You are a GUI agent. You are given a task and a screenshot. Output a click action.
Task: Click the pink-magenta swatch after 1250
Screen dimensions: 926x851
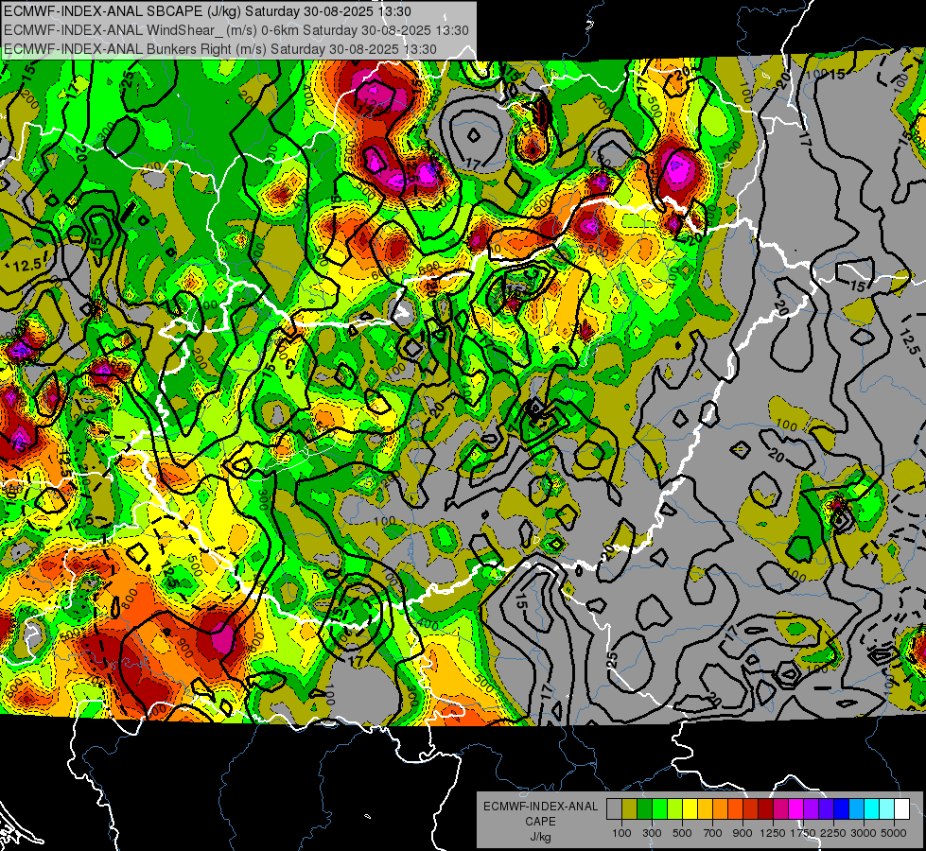click(781, 808)
